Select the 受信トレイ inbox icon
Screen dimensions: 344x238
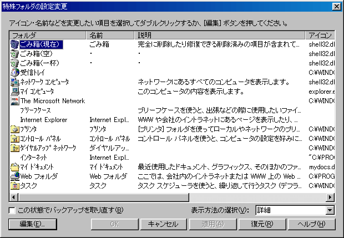14,73
